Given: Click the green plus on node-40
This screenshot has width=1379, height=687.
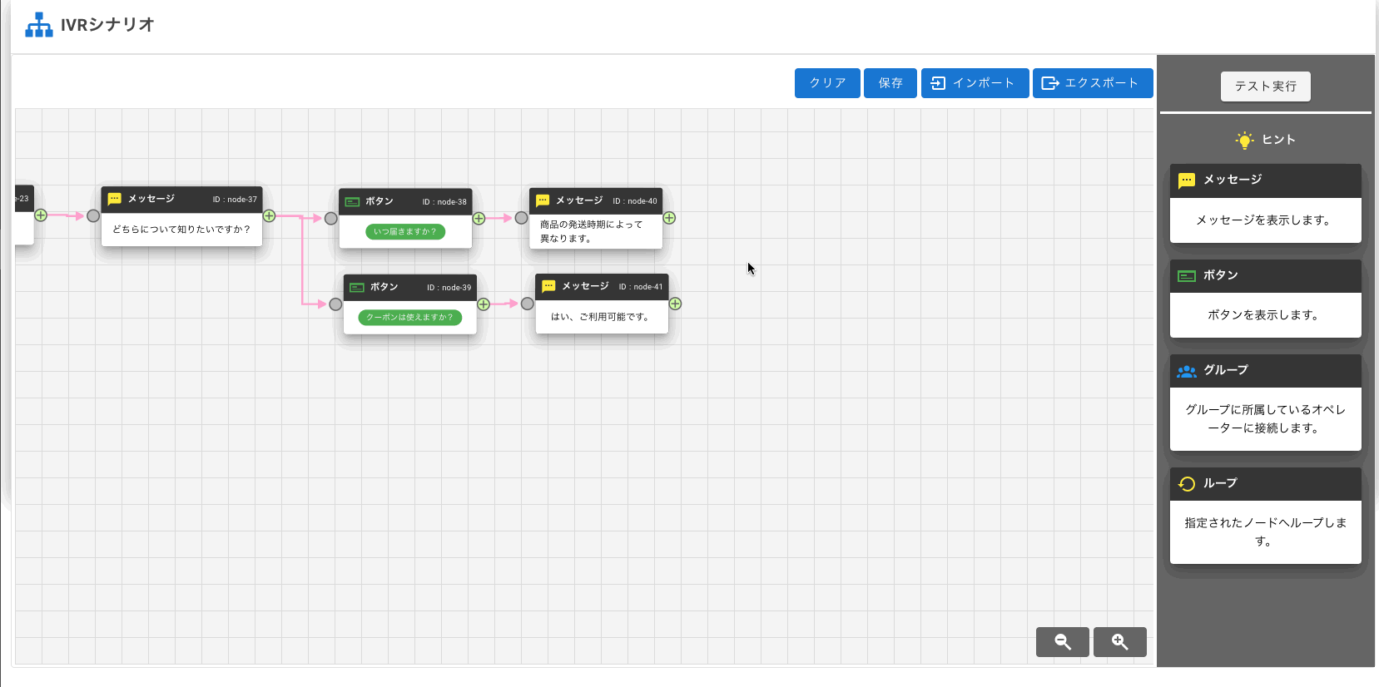Looking at the screenshot, I should tap(669, 218).
